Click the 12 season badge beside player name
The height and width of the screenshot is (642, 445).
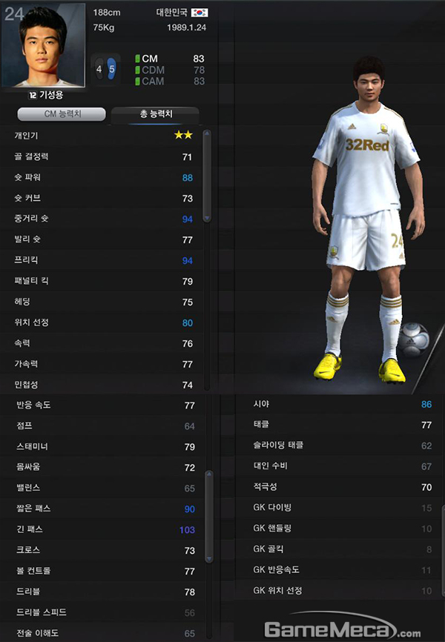[33, 95]
